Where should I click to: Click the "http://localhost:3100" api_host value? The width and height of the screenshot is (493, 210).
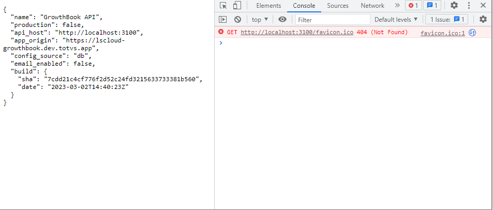pos(97,33)
